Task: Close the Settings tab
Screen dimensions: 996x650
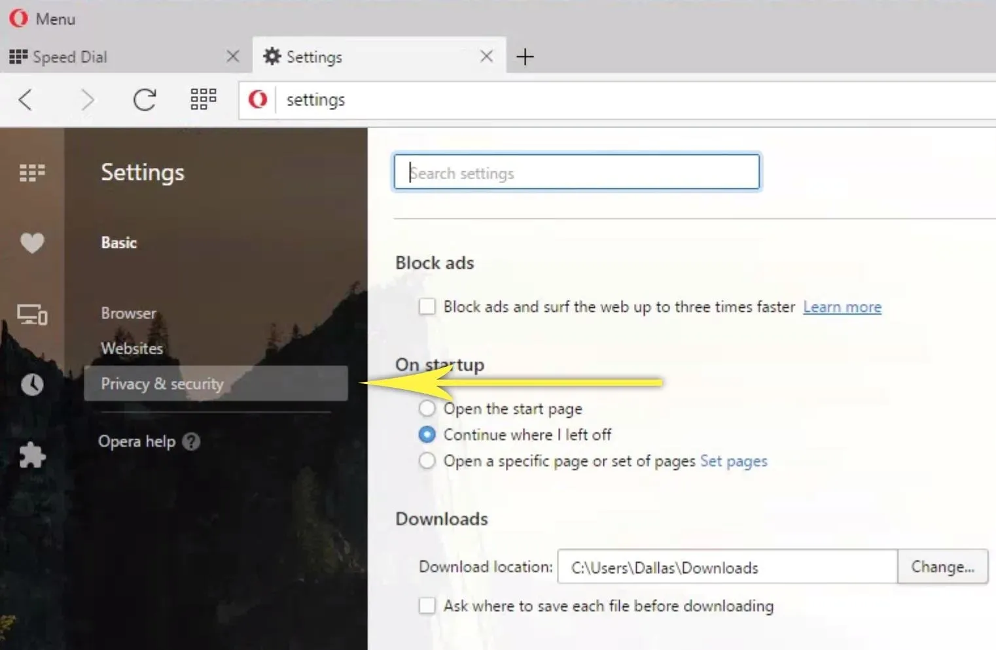Action: pos(486,56)
